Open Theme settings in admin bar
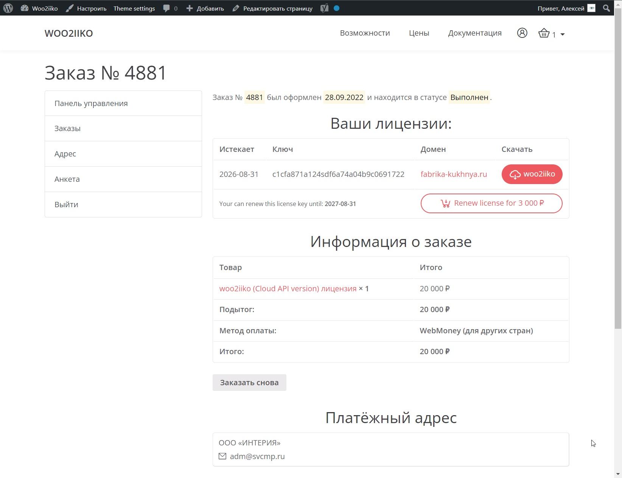This screenshot has width=622, height=478. (134, 8)
